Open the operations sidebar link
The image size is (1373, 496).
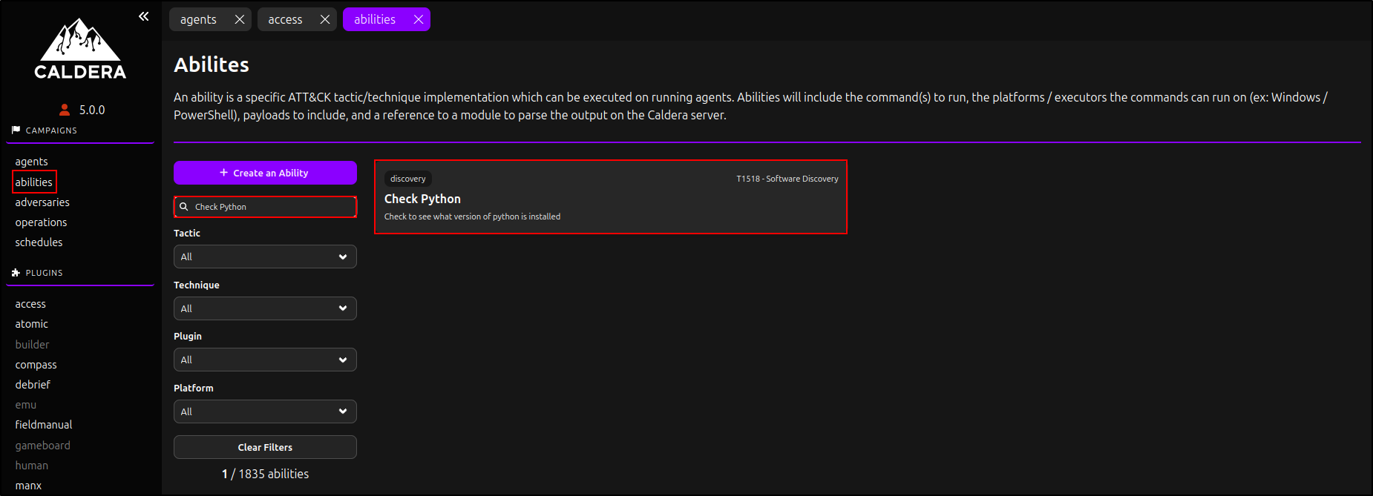(x=41, y=222)
